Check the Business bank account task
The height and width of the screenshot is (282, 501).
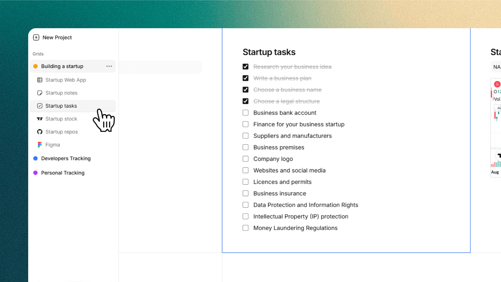coord(246,113)
